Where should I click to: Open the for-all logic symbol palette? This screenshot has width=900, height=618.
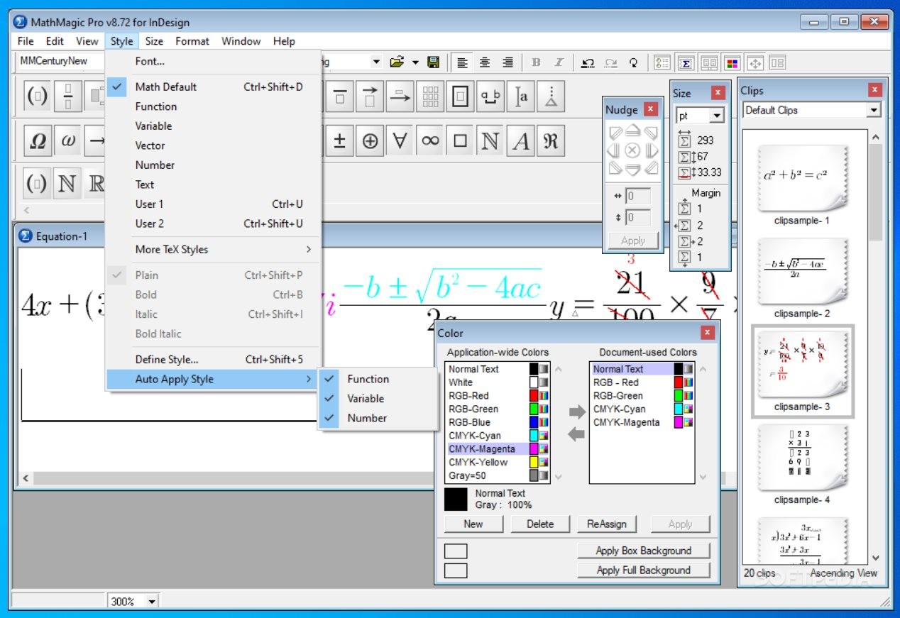click(x=400, y=140)
